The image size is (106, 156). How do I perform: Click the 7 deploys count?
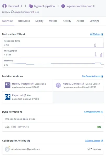[96, 149]
